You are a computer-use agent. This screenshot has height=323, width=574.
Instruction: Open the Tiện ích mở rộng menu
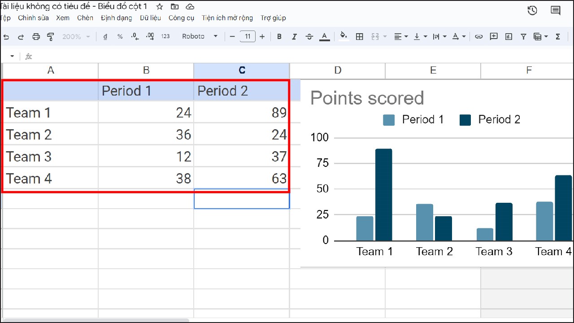click(227, 18)
